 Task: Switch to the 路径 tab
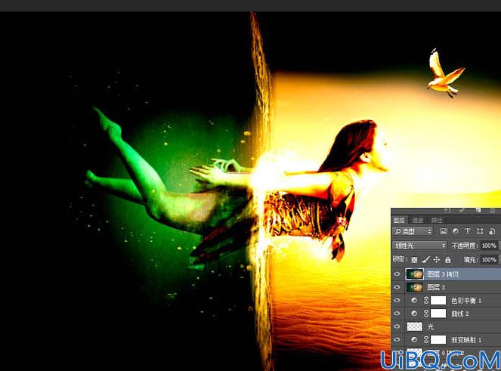pyautogui.click(x=437, y=220)
